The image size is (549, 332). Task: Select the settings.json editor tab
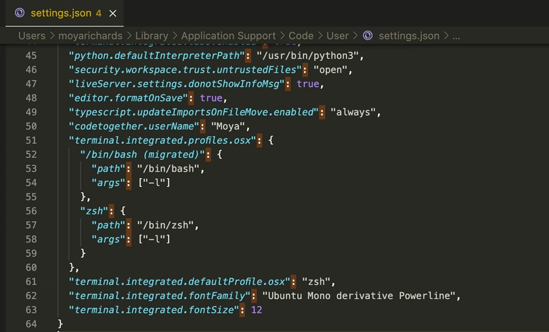click(65, 13)
